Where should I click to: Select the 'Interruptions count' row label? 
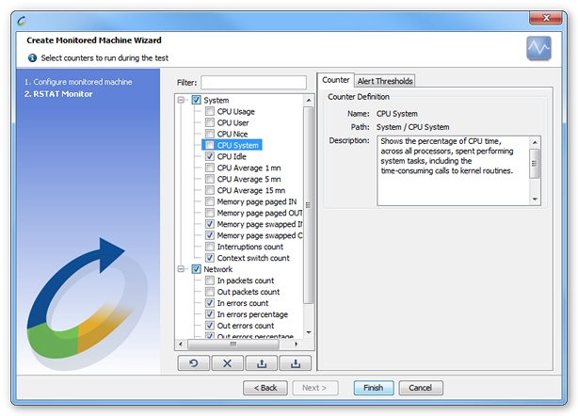point(249,247)
